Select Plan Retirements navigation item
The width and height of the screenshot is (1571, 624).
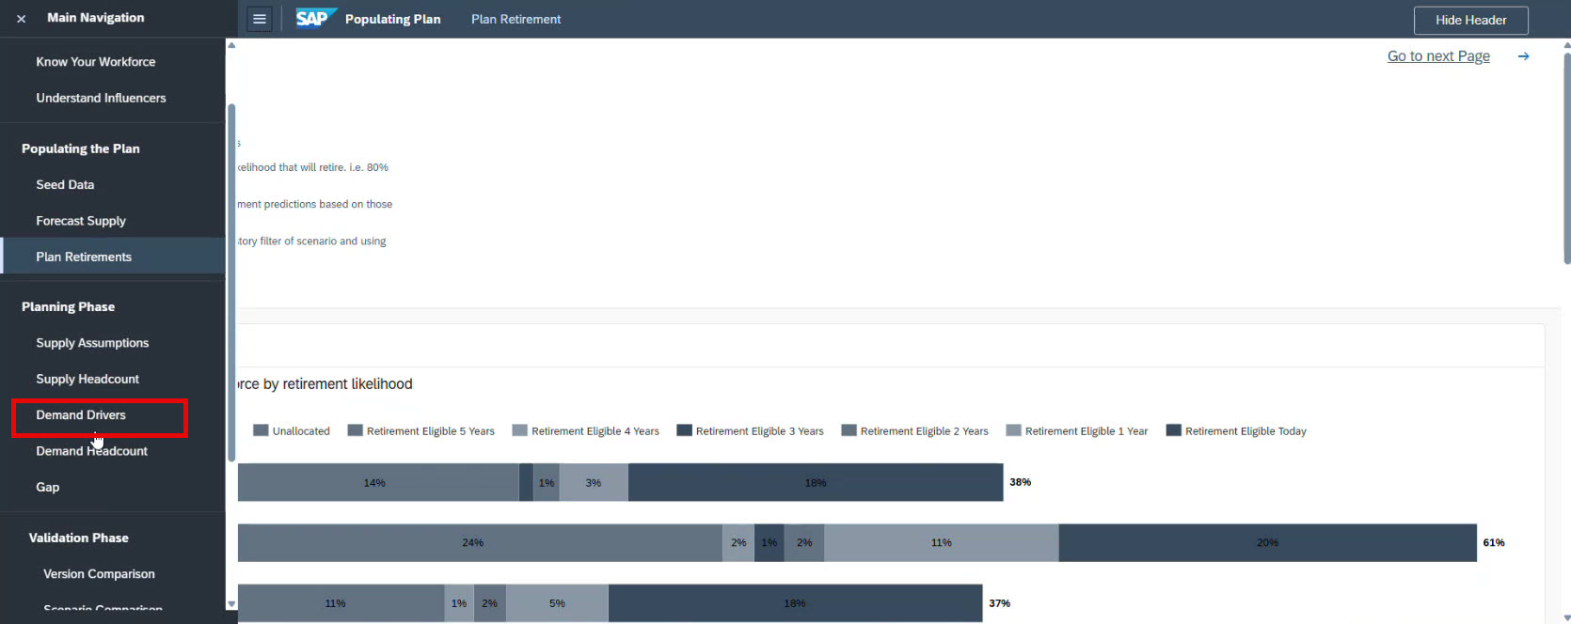click(x=84, y=257)
